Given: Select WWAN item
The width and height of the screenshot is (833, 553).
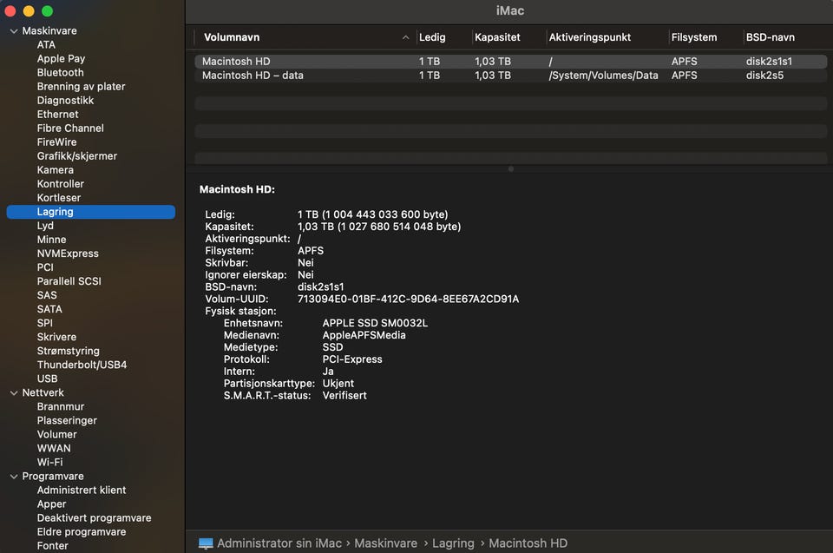Looking at the screenshot, I should pos(54,448).
